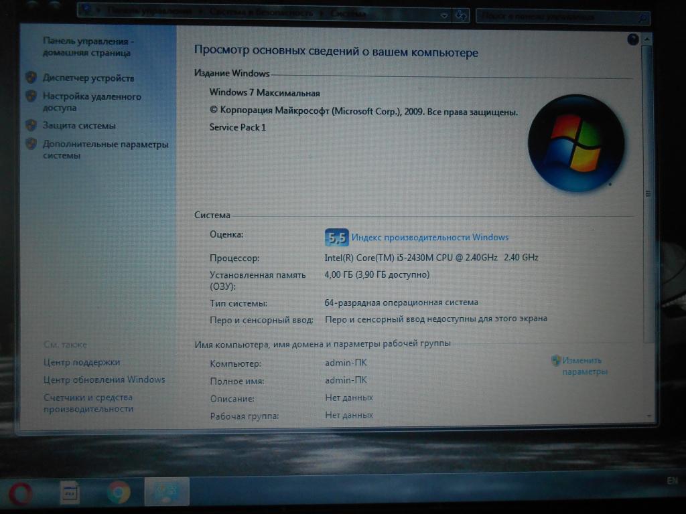The height and width of the screenshot is (514, 686).
Task: Click the shield icon beside Диспетчер устройств
Action: 31,78
